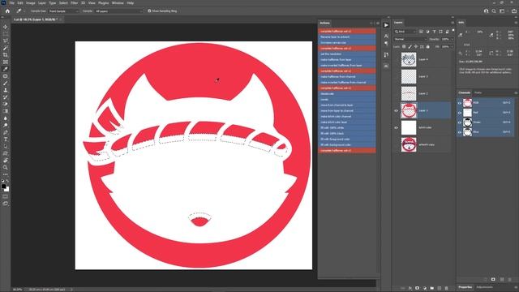Image resolution: width=519 pixels, height=292 pixels.
Task: Select the Green channel thumbnail
Action: (x=467, y=122)
